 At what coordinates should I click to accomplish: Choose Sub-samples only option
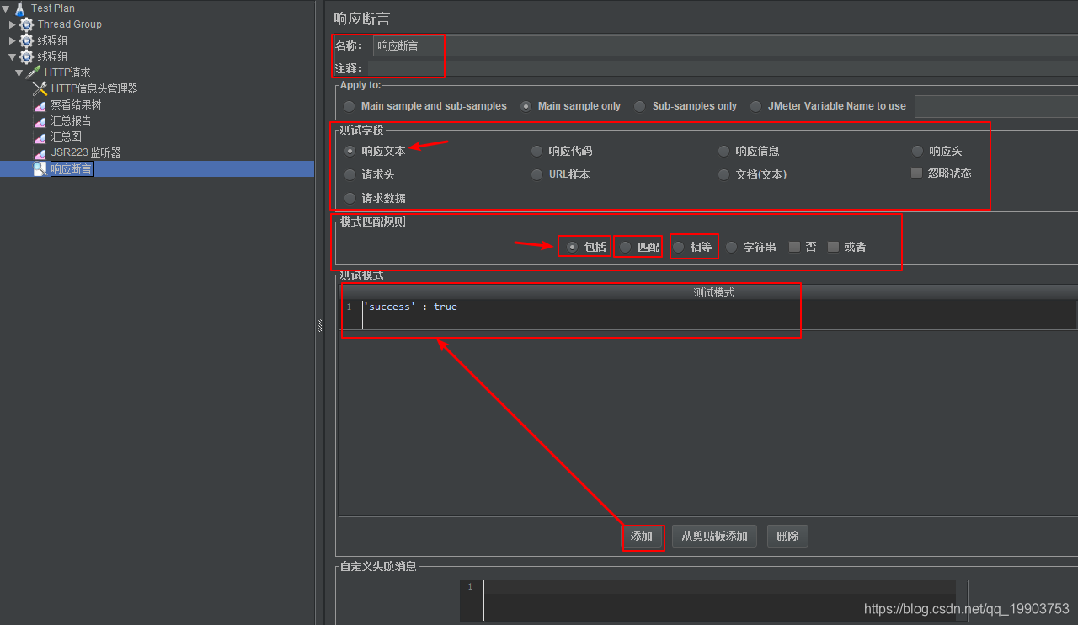[x=640, y=106]
